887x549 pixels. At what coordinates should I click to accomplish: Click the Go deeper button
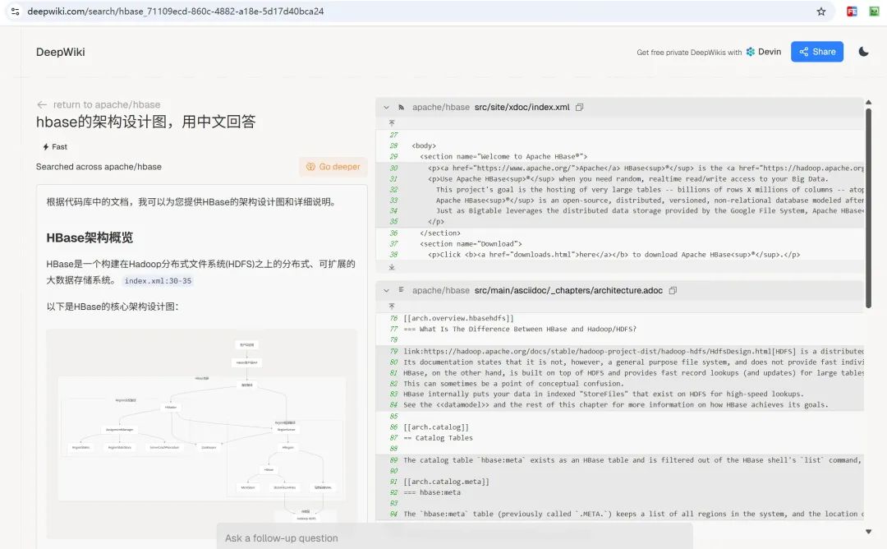pyautogui.click(x=333, y=166)
